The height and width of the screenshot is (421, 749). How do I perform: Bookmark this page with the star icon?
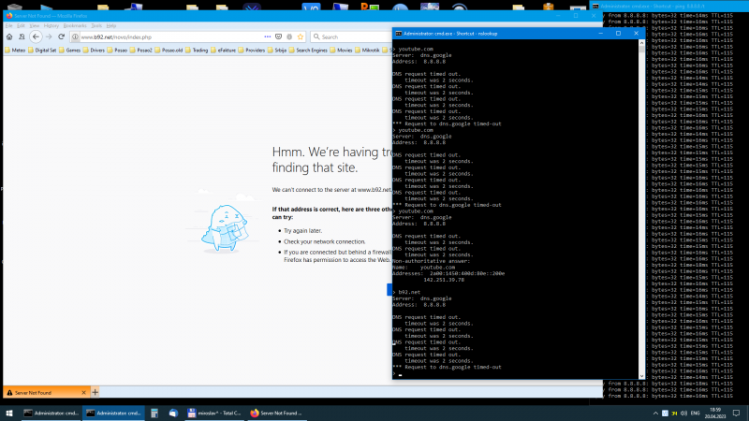[x=301, y=36]
